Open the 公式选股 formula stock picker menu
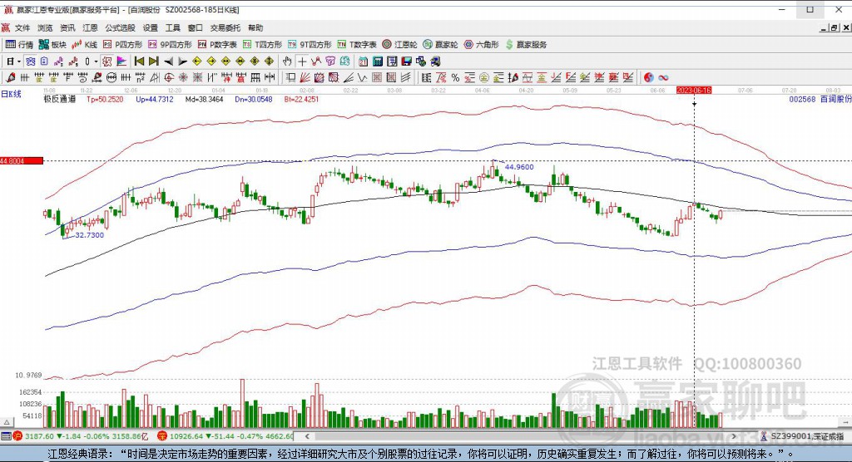The image size is (852, 462). [x=121, y=27]
